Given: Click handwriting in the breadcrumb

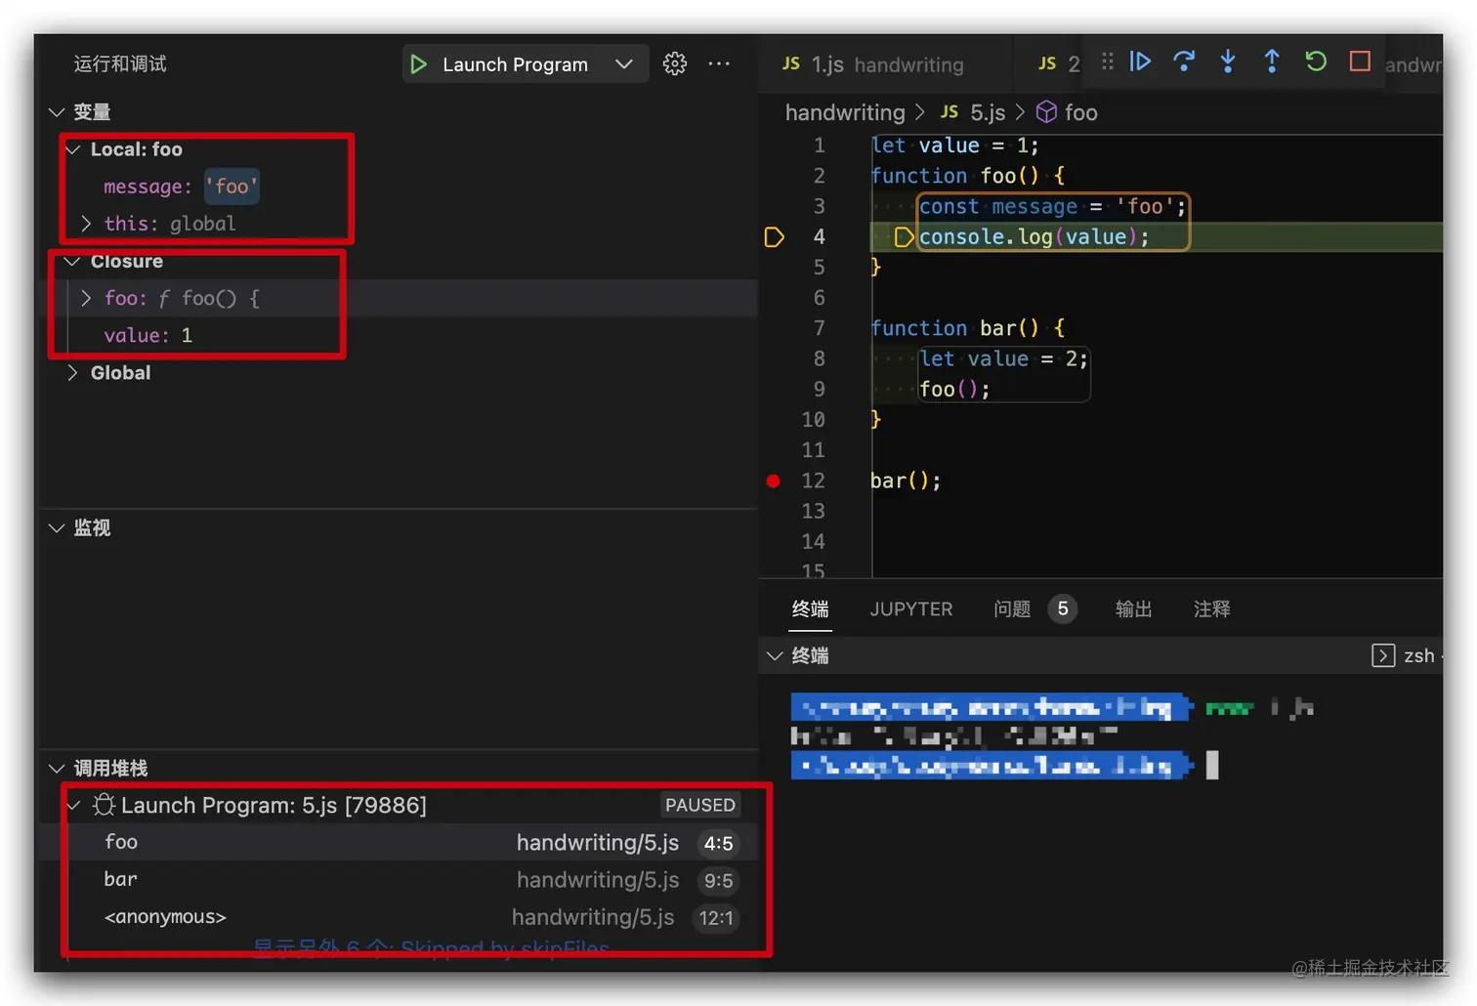Looking at the screenshot, I should [x=845, y=112].
